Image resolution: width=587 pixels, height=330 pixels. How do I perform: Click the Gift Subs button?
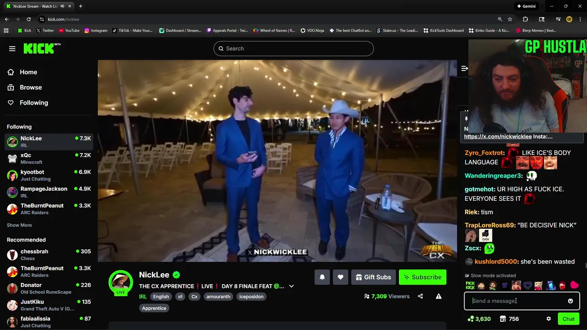[x=373, y=277]
